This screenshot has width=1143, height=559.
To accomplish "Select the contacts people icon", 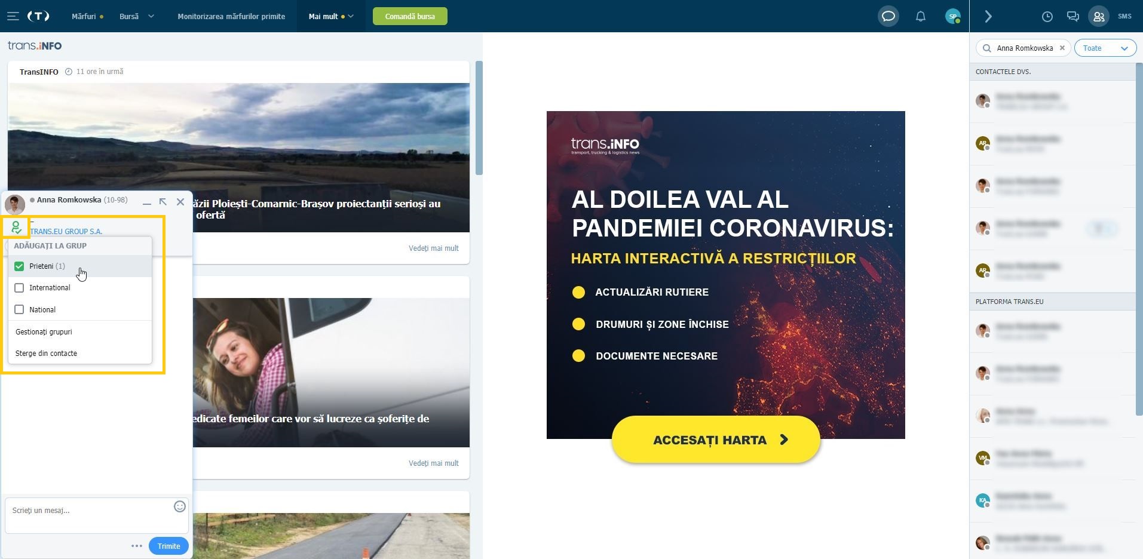I will 1099,16.
